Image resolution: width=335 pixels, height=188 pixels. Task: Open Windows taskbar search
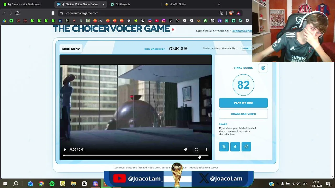[16, 184]
